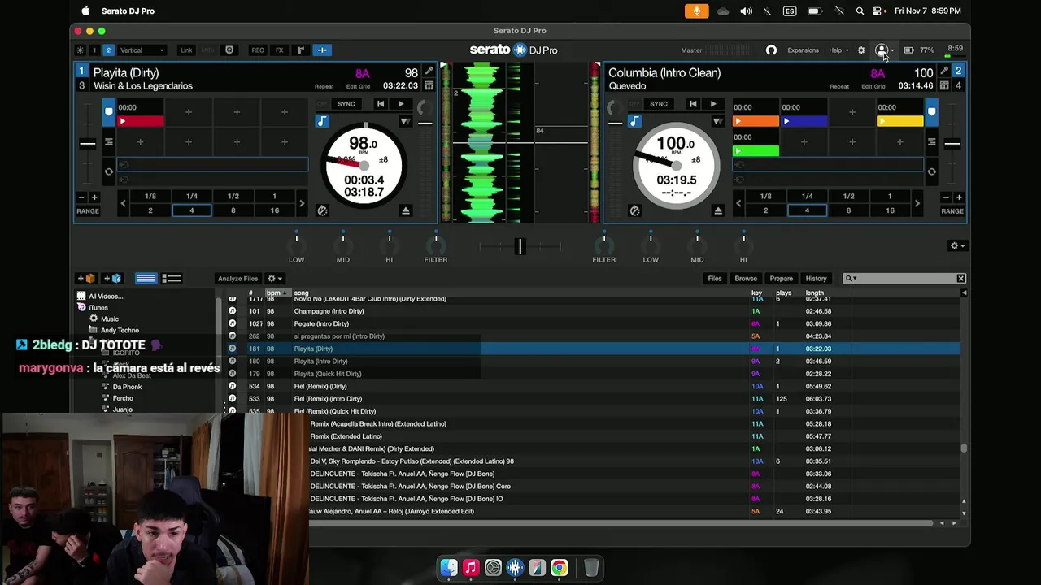Open the user account dropdown
The height and width of the screenshot is (585, 1041).
884,50
